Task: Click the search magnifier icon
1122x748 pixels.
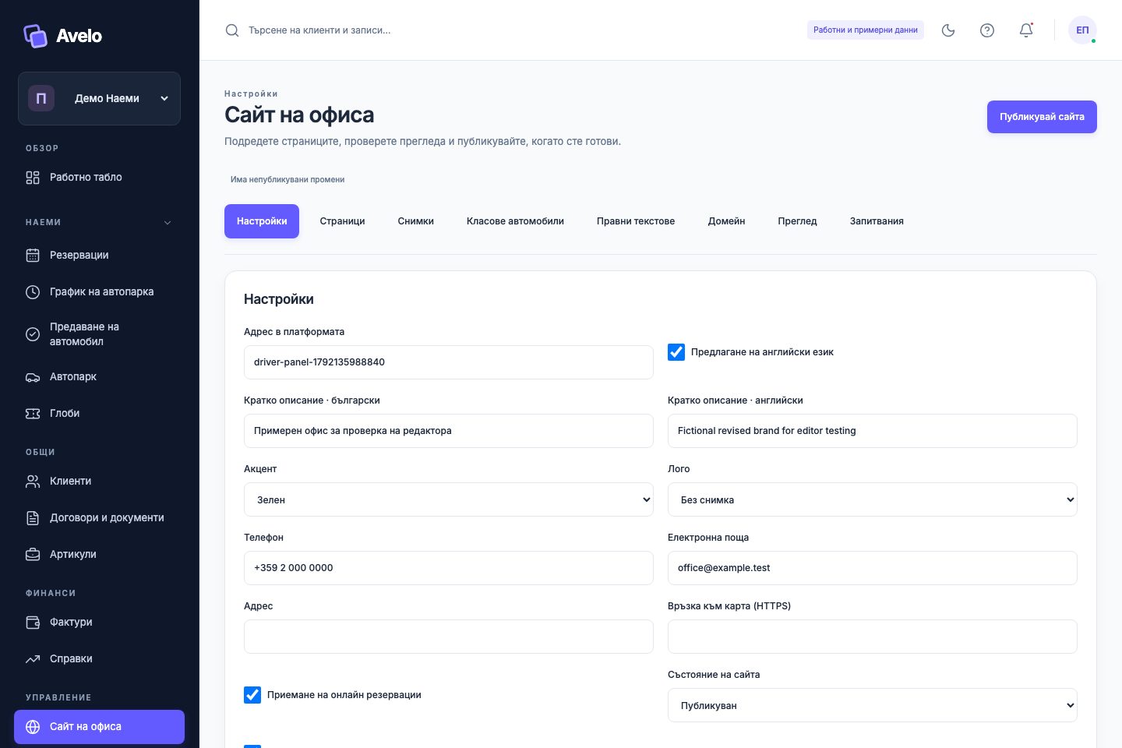Action: click(232, 30)
